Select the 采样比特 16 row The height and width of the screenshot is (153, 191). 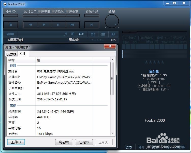tap(58, 128)
